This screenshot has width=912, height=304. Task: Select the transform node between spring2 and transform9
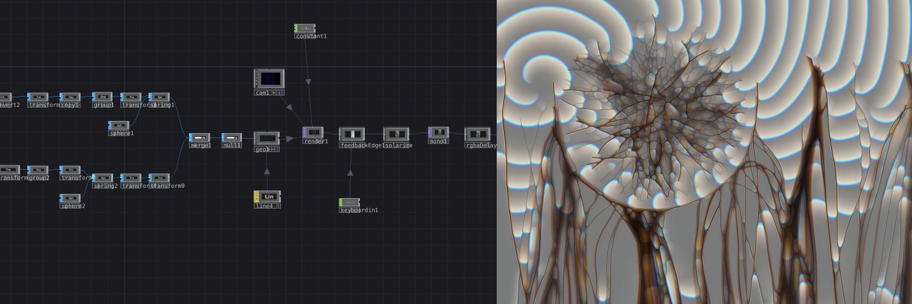point(131,178)
